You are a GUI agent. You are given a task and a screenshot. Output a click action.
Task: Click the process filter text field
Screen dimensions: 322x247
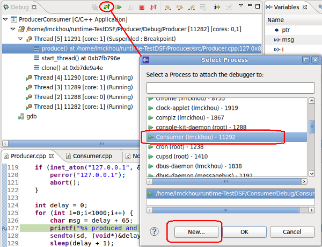pos(230,88)
